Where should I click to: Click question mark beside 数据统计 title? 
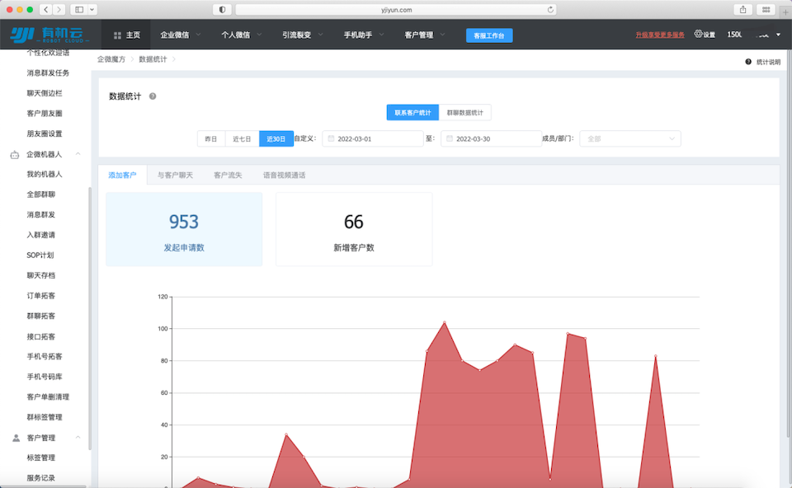tap(153, 96)
